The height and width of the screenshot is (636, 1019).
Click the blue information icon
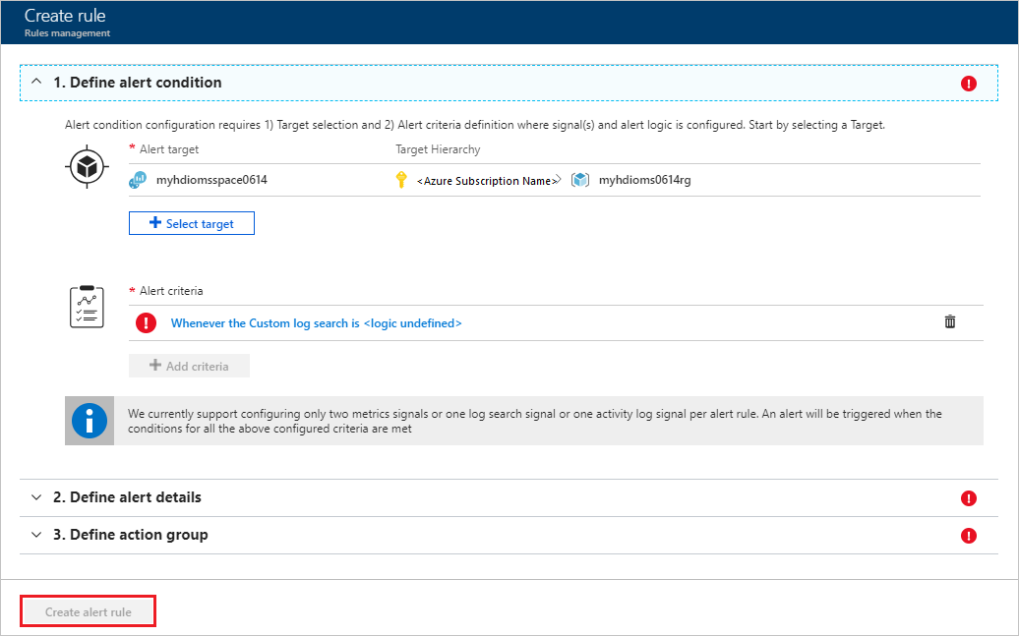point(90,421)
